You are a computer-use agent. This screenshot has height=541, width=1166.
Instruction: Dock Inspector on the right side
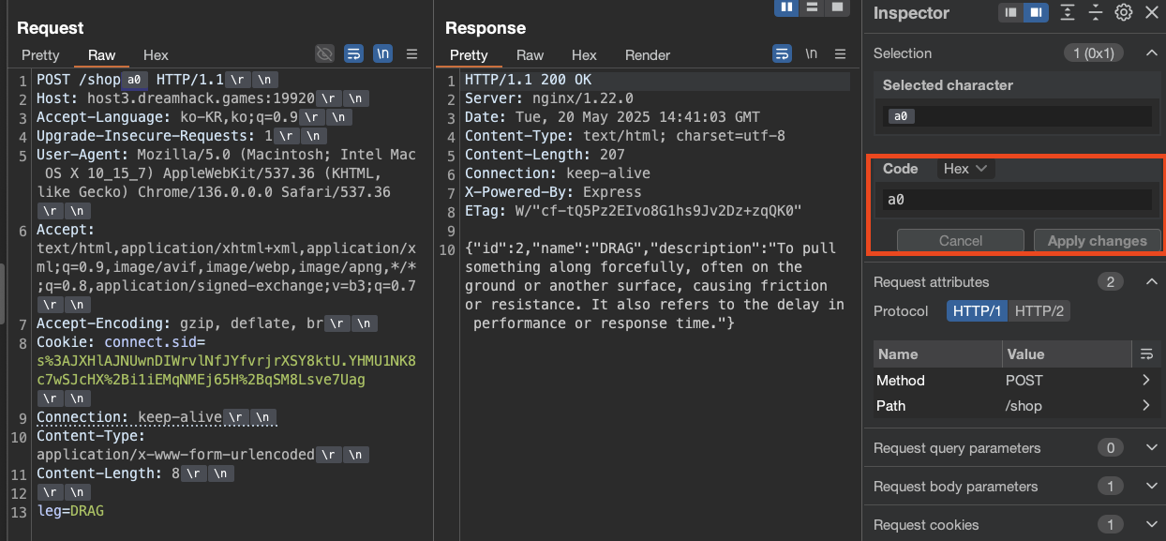coord(1035,13)
